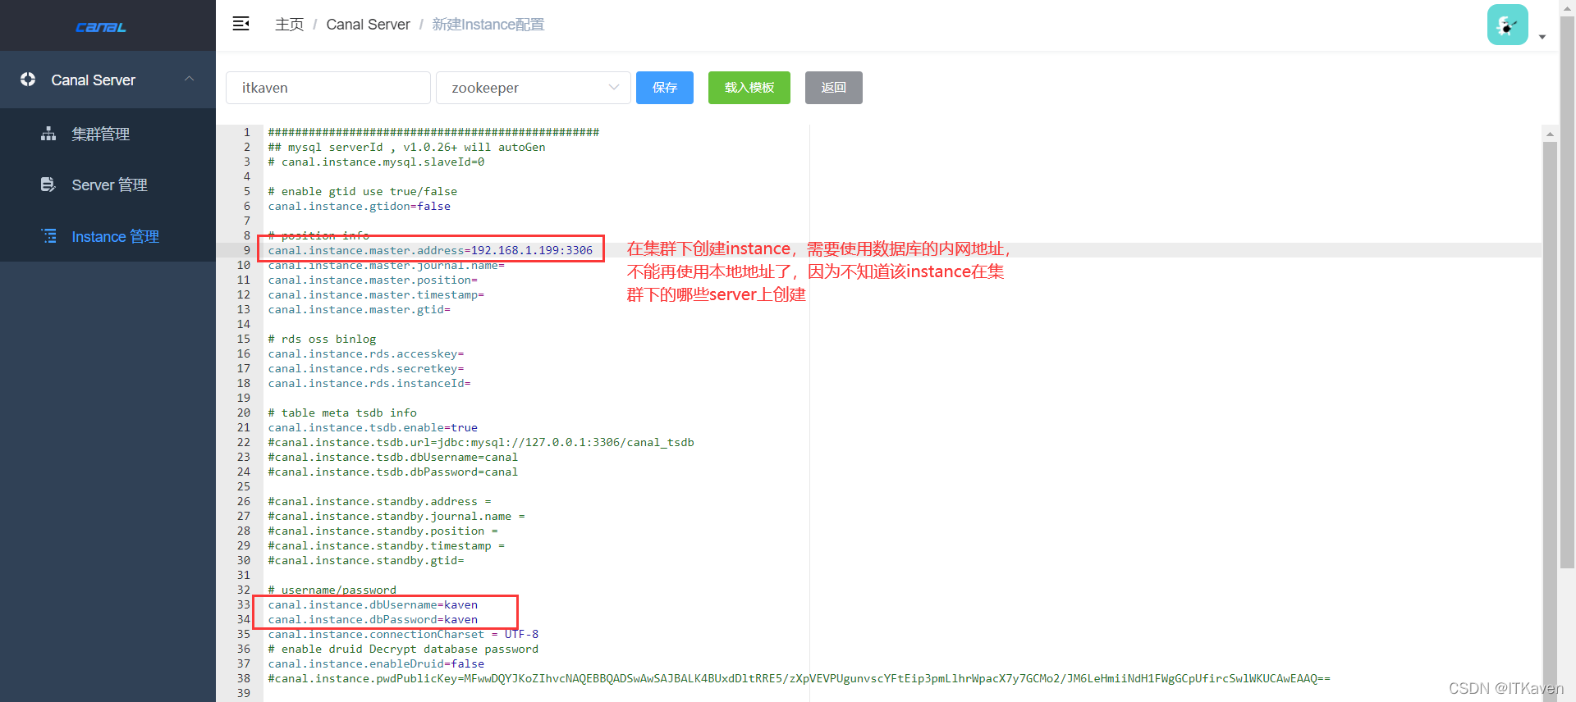Click line canal.instance.master.position=
This screenshot has width=1576, height=702.
pyautogui.click(x=373, y=280)
